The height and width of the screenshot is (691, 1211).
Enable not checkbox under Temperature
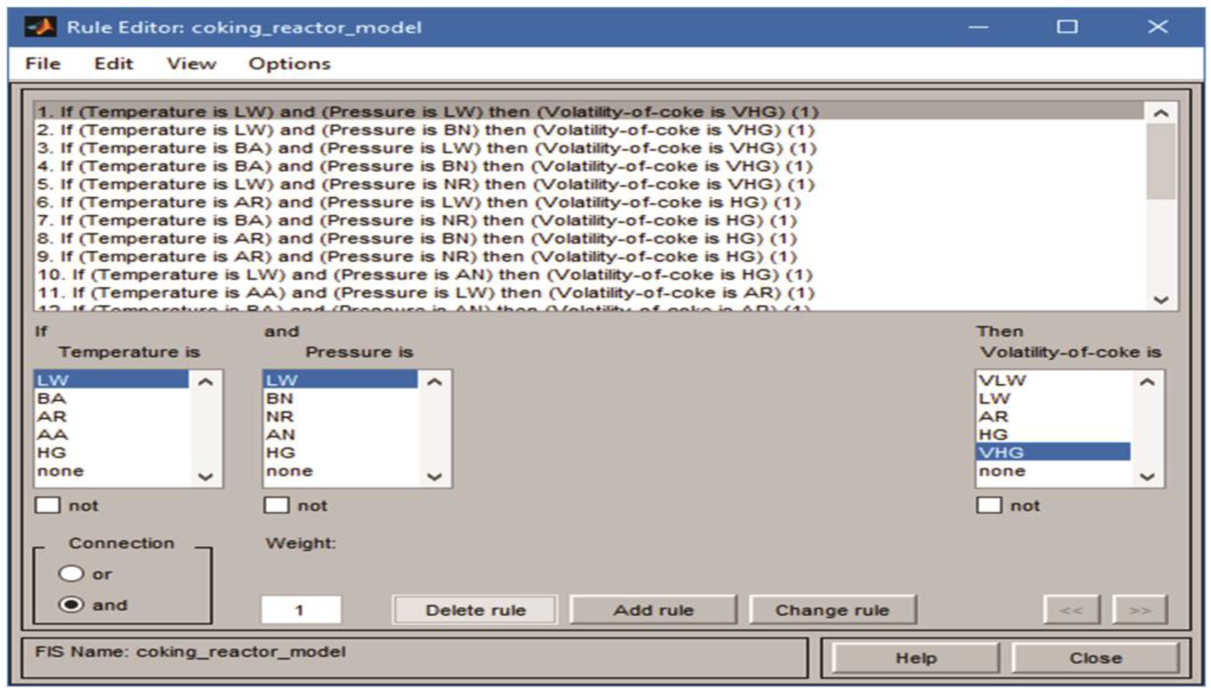48,506
